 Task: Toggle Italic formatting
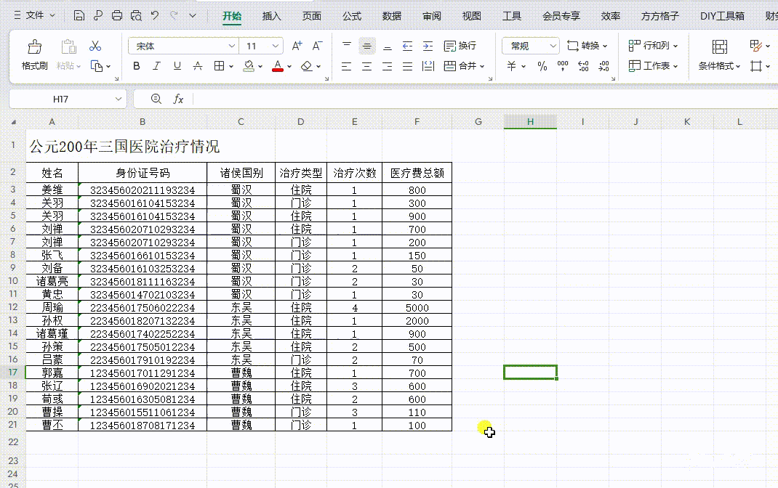(156, 66)
